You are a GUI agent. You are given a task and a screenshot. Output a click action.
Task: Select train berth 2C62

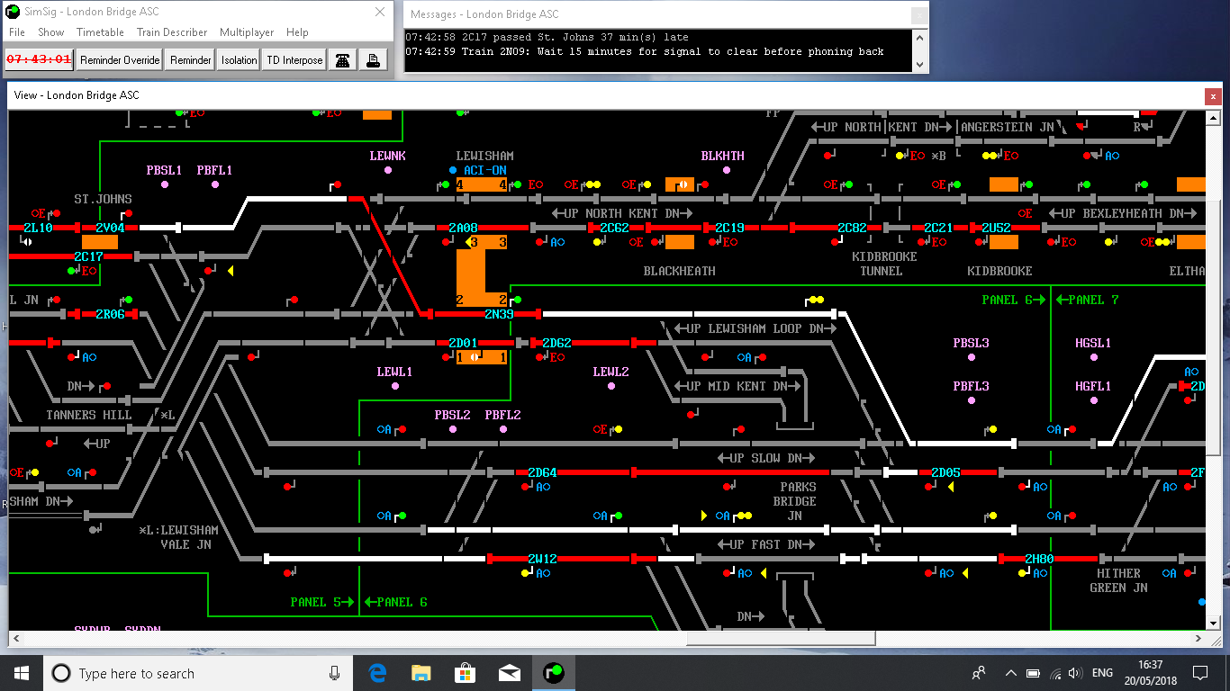pos(615,228)
